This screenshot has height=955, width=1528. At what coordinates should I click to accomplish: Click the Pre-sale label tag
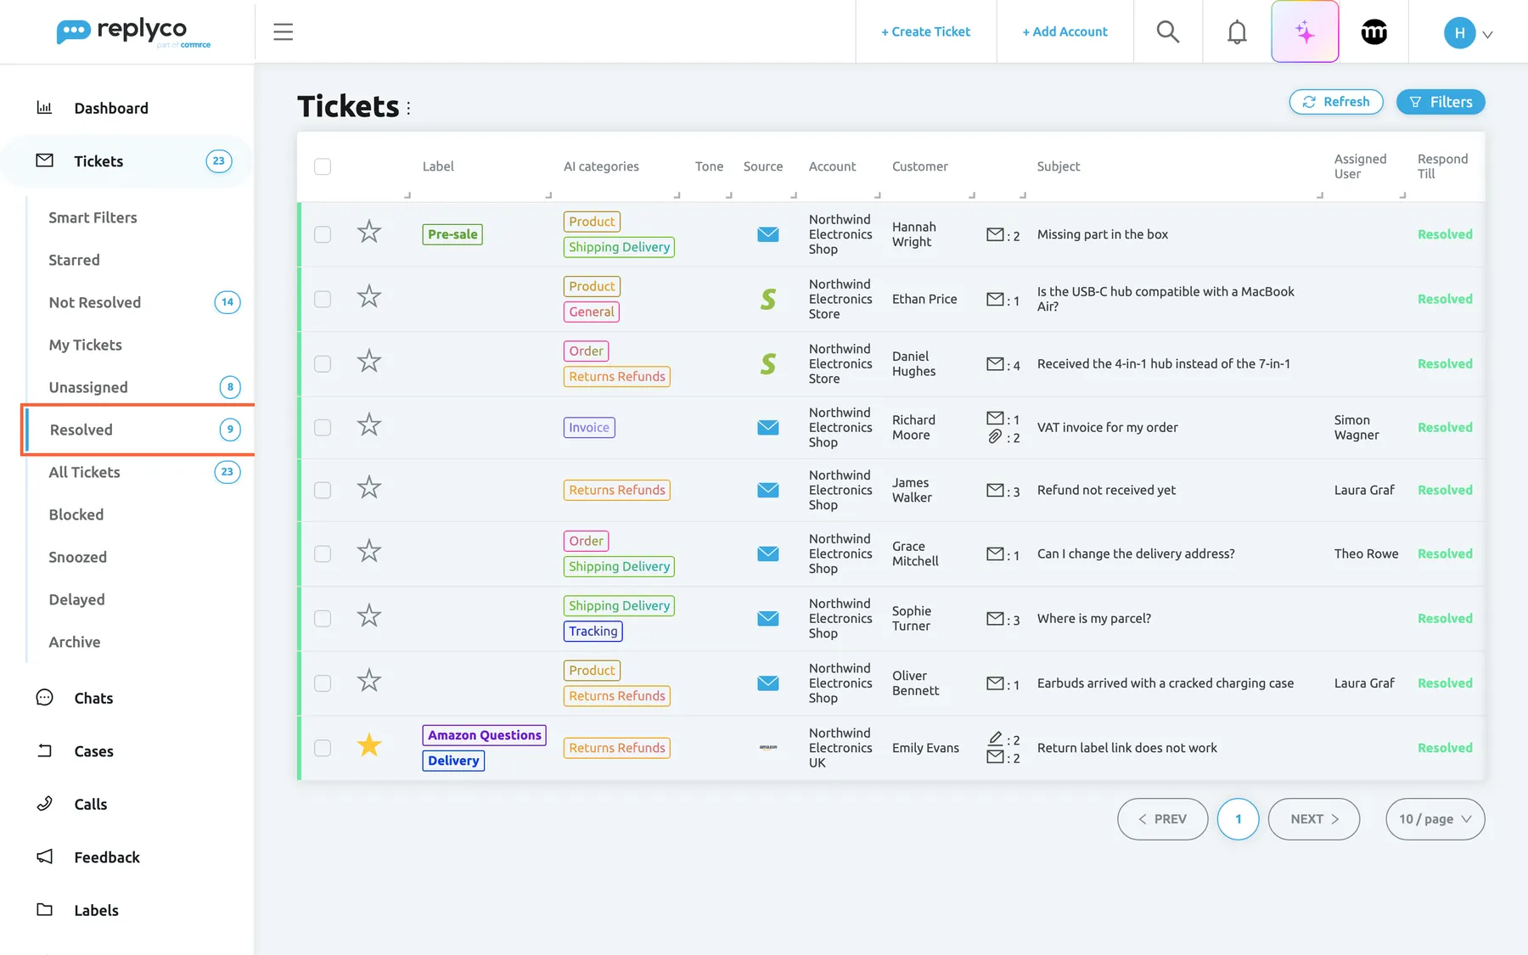452,234
